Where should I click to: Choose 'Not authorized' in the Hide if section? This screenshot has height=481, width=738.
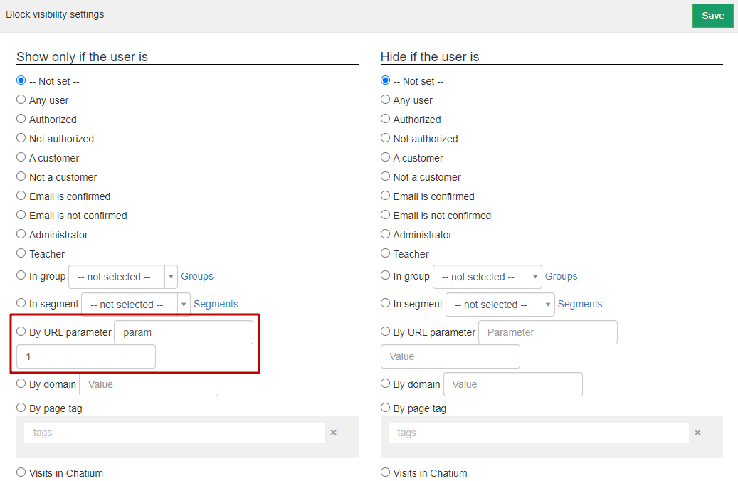pyautogui.click(x=386, y=138)
